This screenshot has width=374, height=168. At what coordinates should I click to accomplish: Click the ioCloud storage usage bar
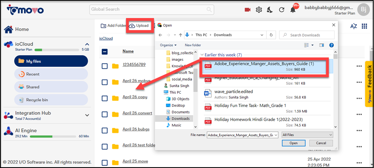pyautogui.click(x=57, y=50)
